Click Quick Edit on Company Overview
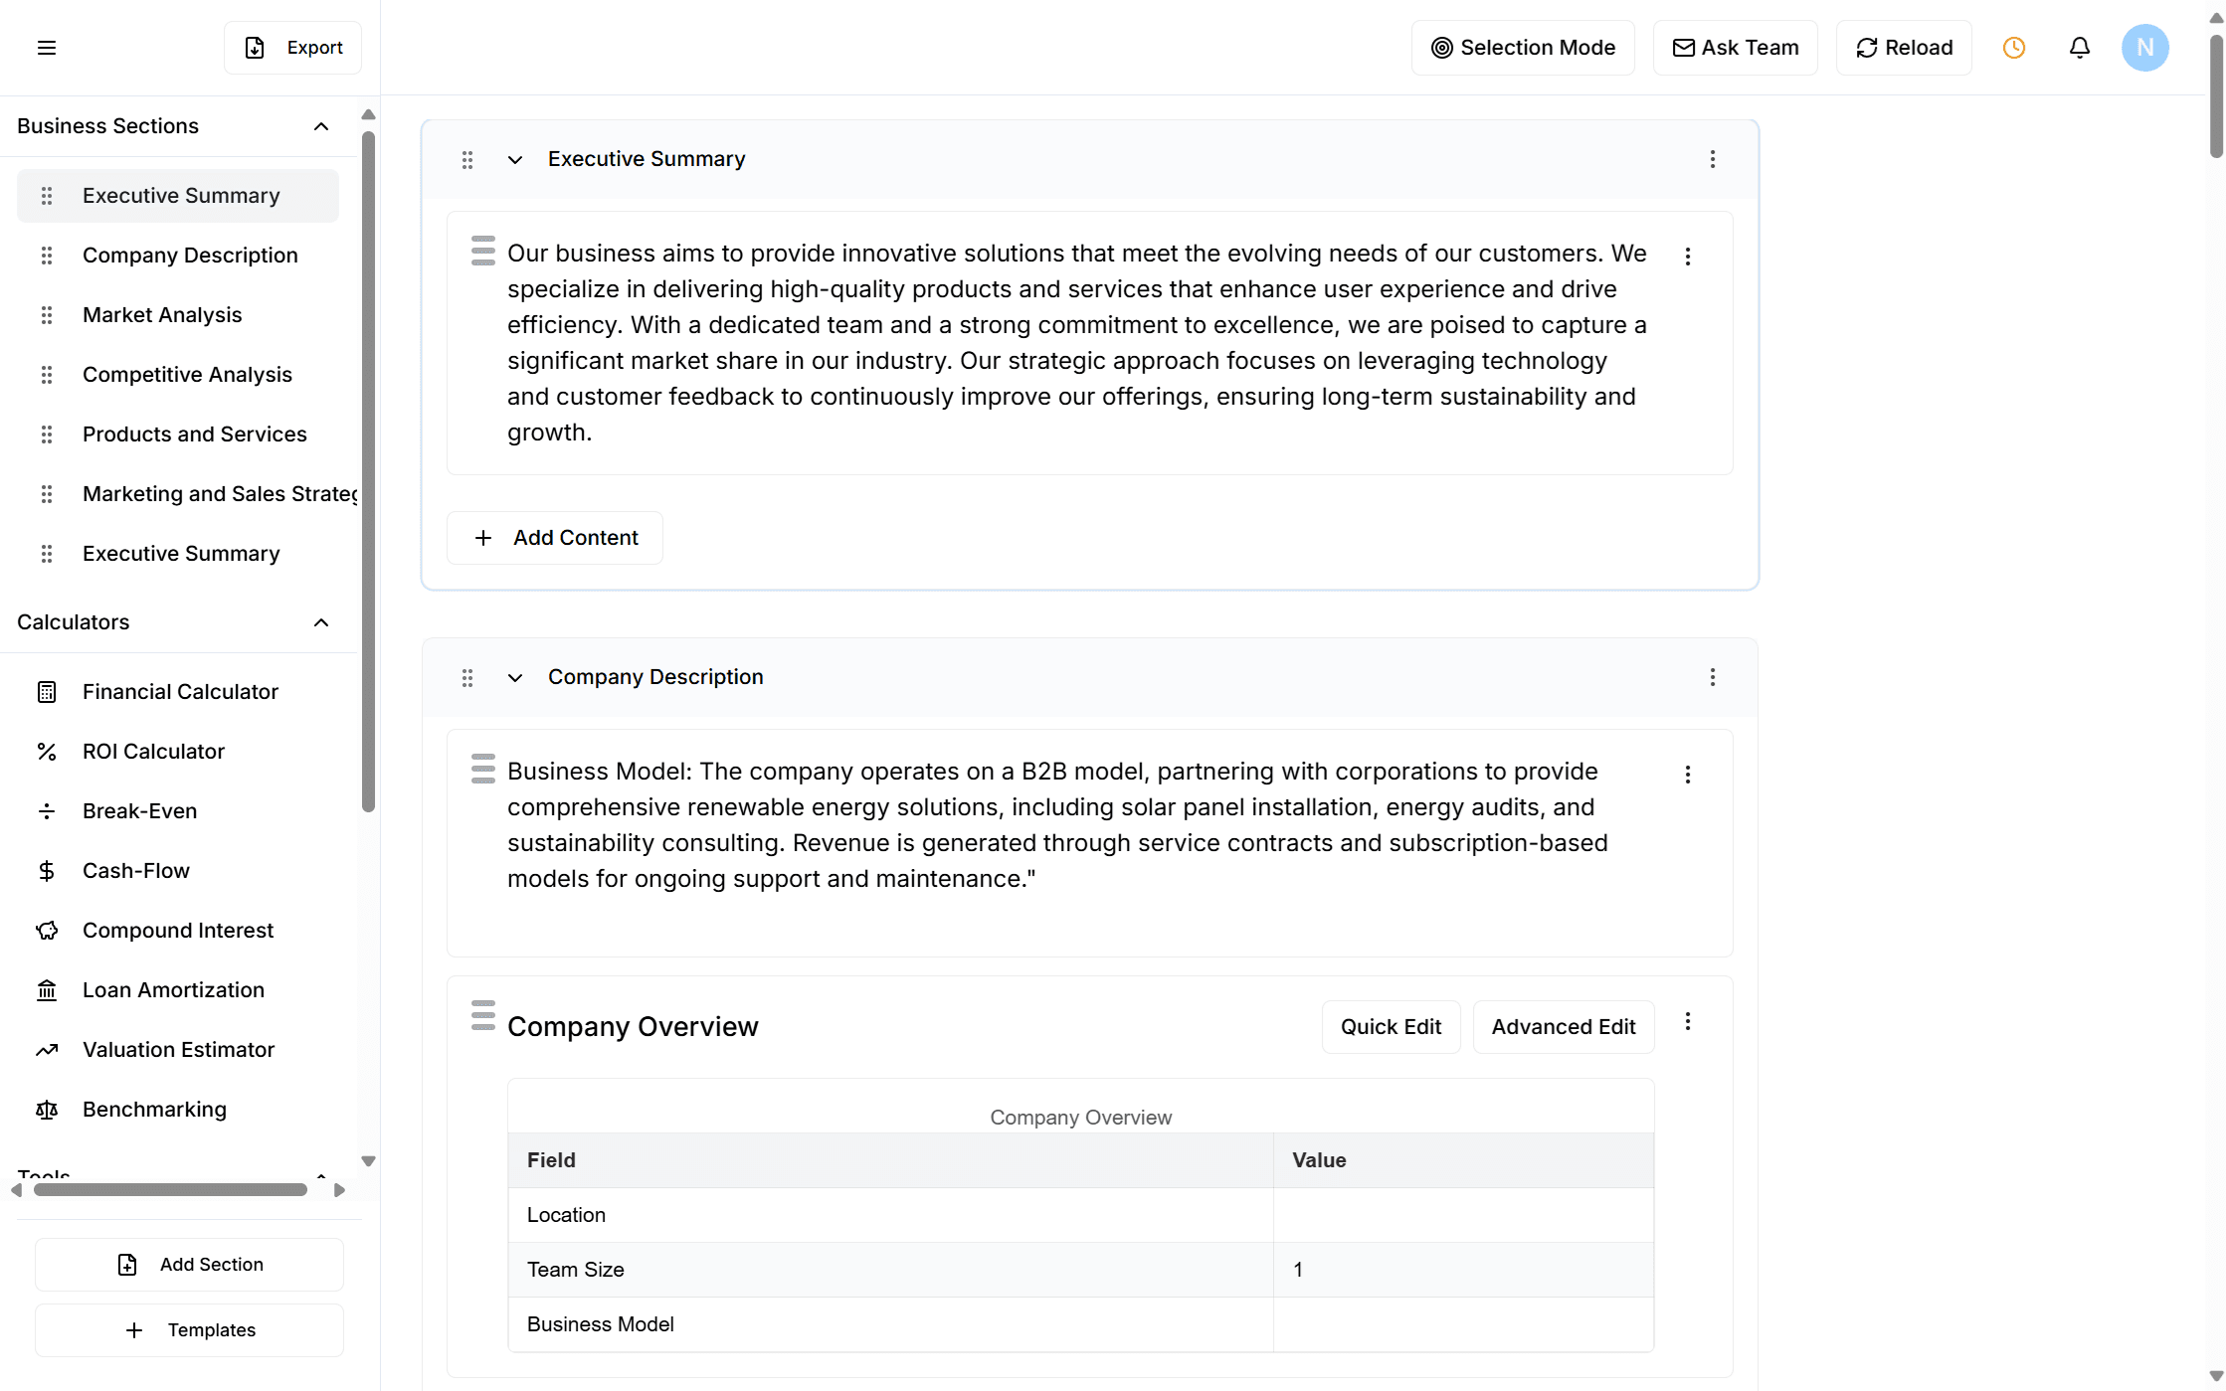The width and height of the screenshot is (2226, 1391). point(1391,1026)
